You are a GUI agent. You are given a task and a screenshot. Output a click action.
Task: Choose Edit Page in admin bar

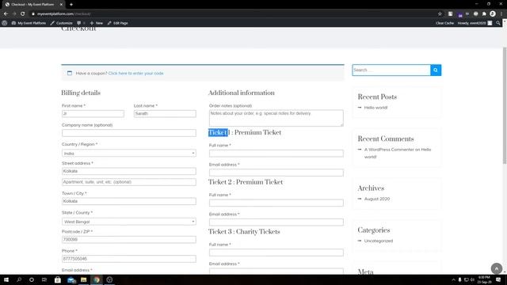coord(118,23)
